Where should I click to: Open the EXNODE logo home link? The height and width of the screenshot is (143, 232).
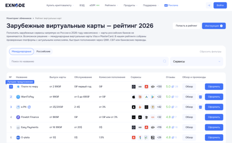click(x=15, y=5)
